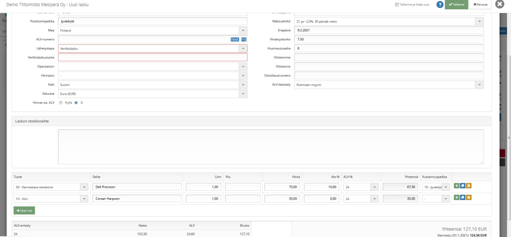The width and height of the screenshot is (511, 237).
Task: Select 'Ei' for Hinnat sis. ALV
Action: (76, 103)
